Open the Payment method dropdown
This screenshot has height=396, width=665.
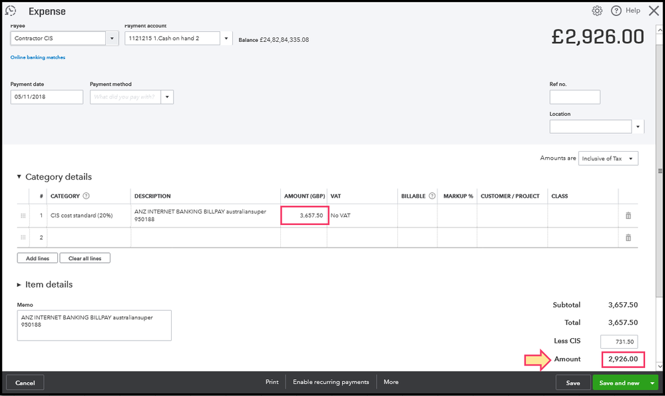[x=167, y=97]
